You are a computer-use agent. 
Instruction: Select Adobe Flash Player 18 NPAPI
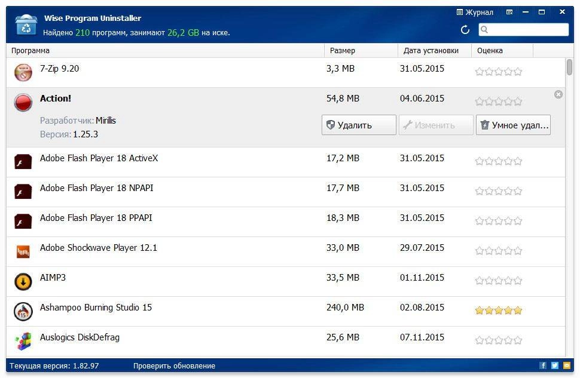pyautogui.click(x=286, y=192)
